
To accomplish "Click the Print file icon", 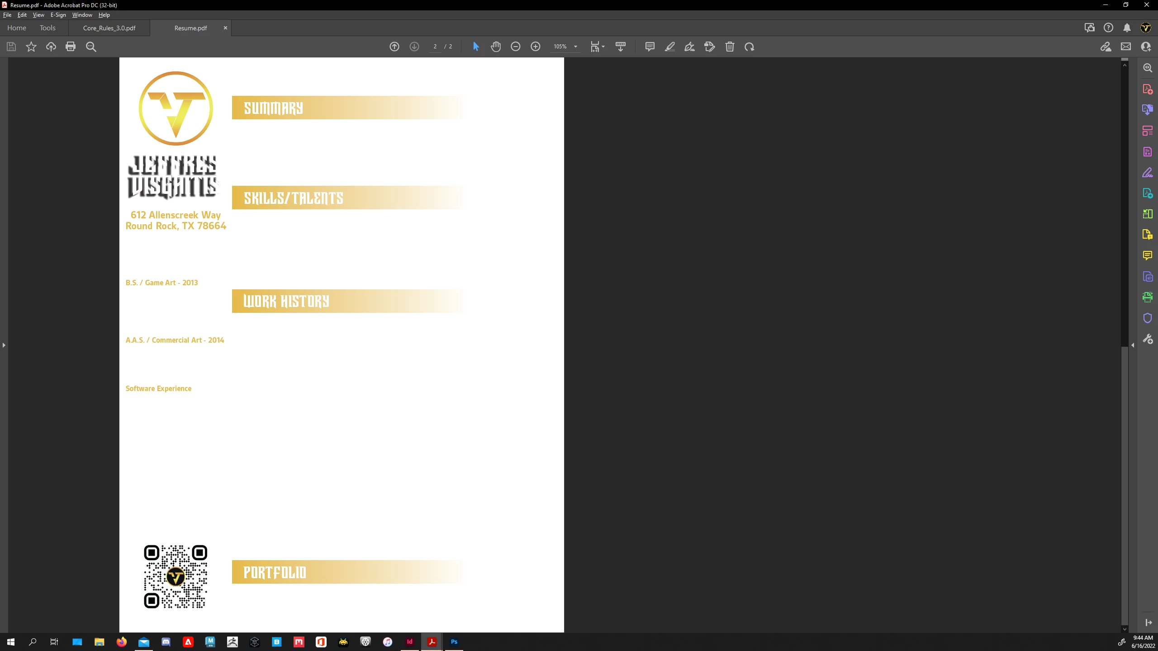I will point(71,47).
